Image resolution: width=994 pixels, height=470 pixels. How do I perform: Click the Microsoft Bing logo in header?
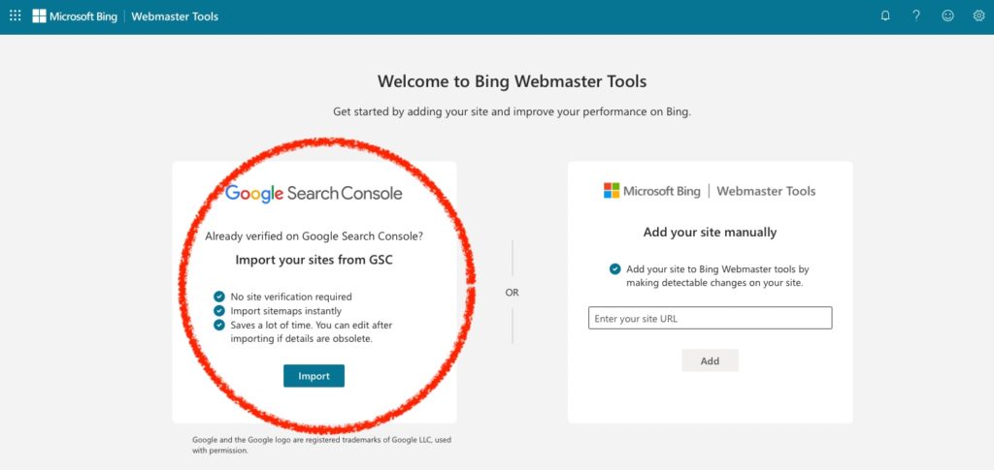click(x=75, y=16)
